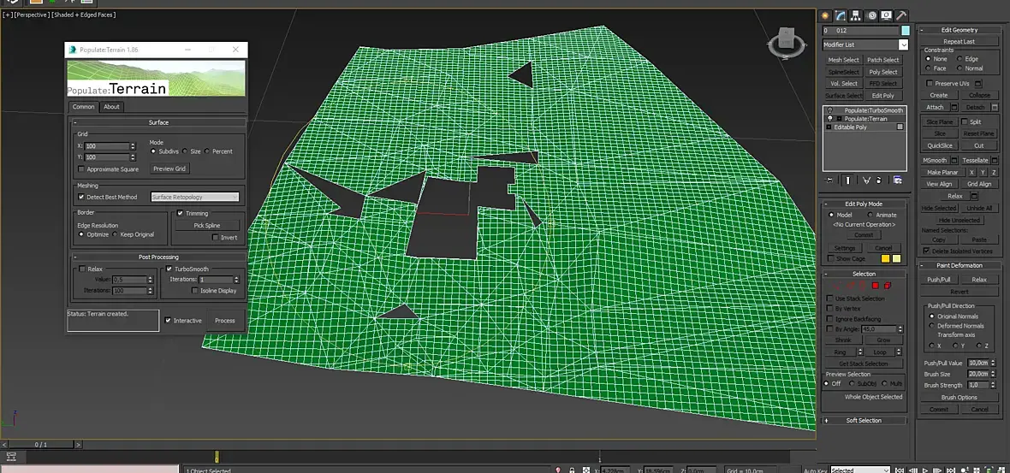Click Go to End playback button
The width and height of the screenshot is (1010, 473).
click(x=951, y=470)
